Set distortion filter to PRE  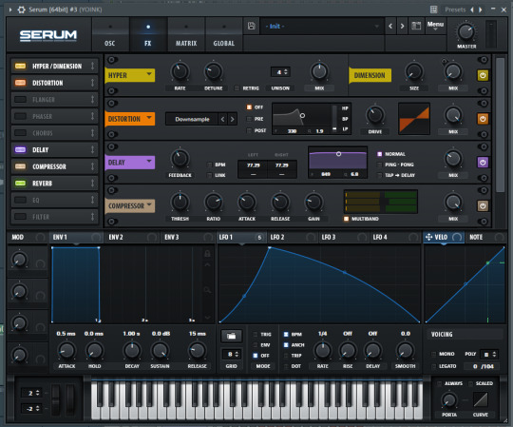click(x=249, y=119)
